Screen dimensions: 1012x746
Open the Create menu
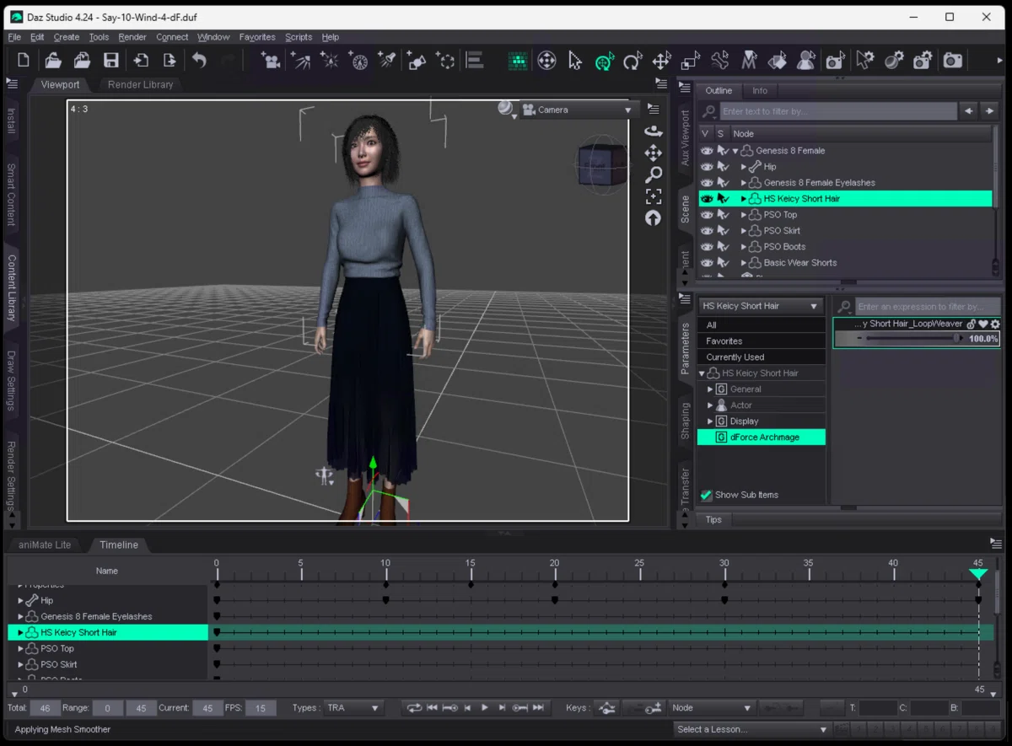tap(67, 37)
